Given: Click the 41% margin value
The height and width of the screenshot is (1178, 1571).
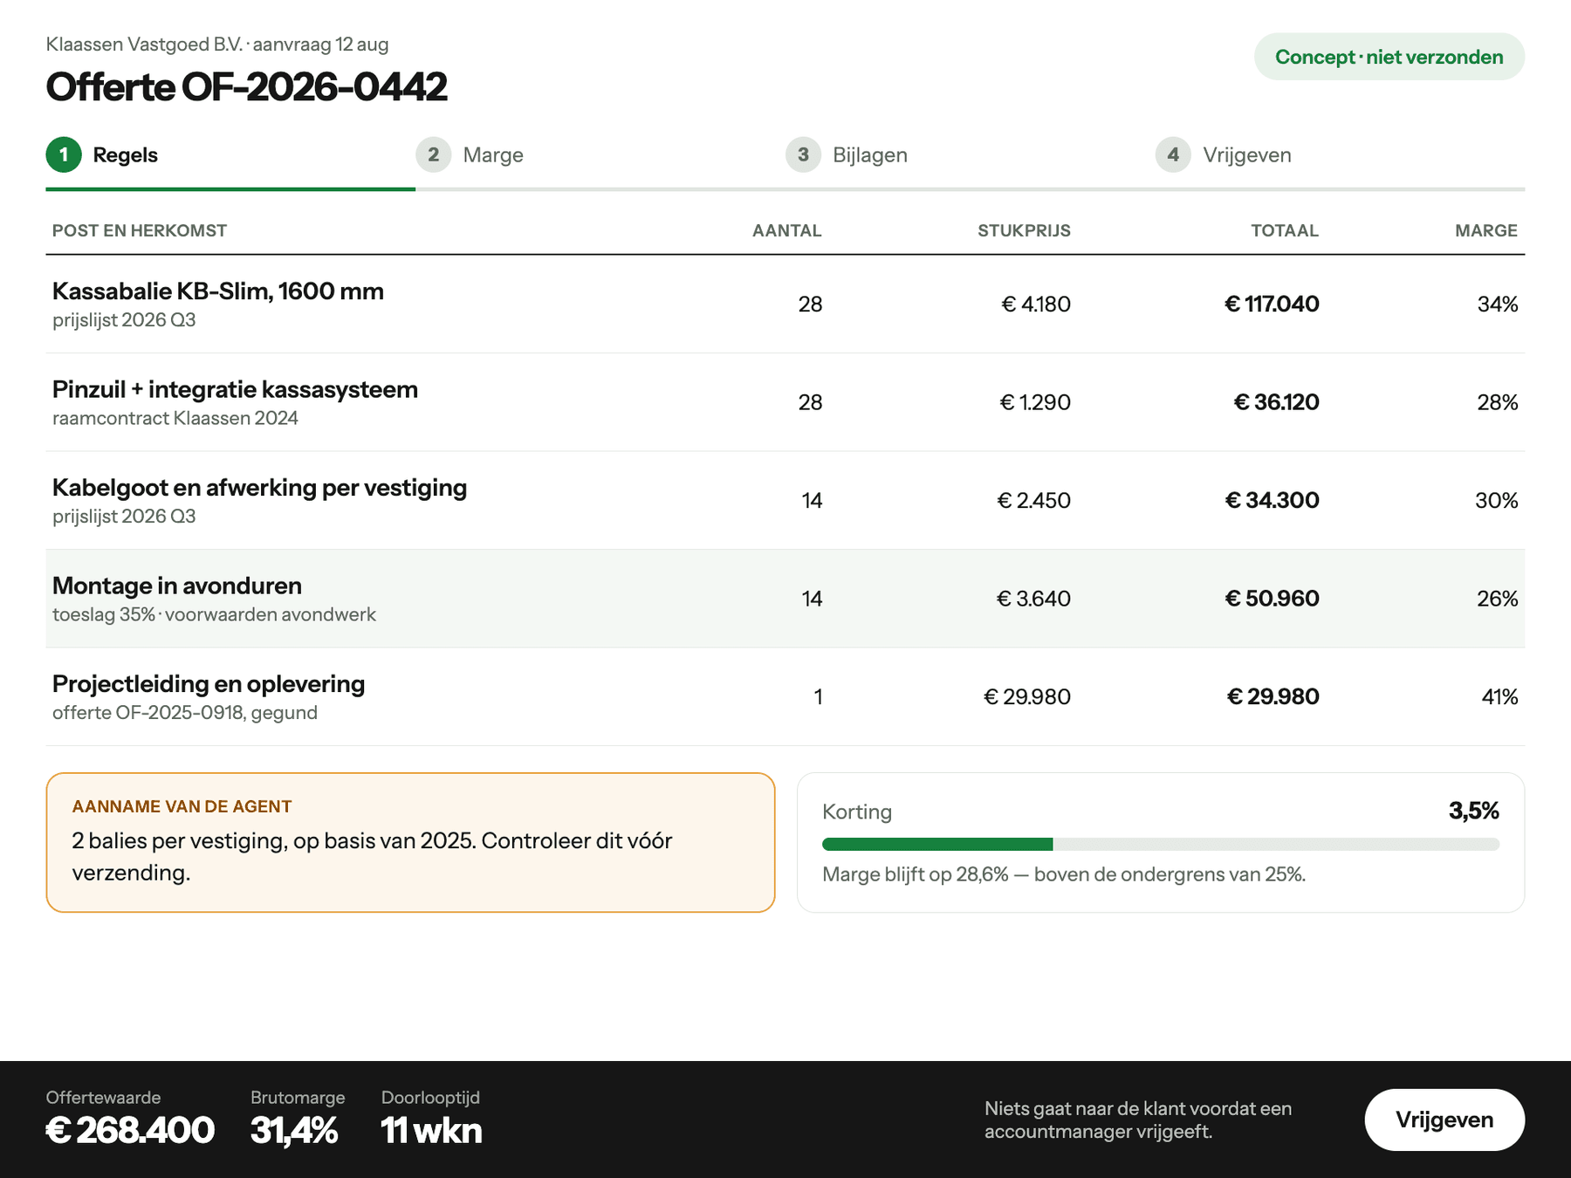Looking at the screenshot, I should point(1499,696).
